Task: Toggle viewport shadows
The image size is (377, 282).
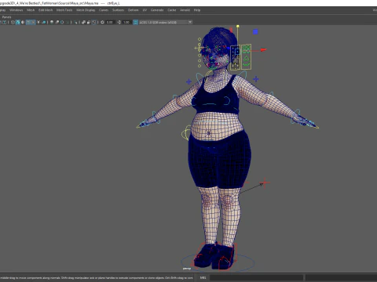Action: point(44,22)
